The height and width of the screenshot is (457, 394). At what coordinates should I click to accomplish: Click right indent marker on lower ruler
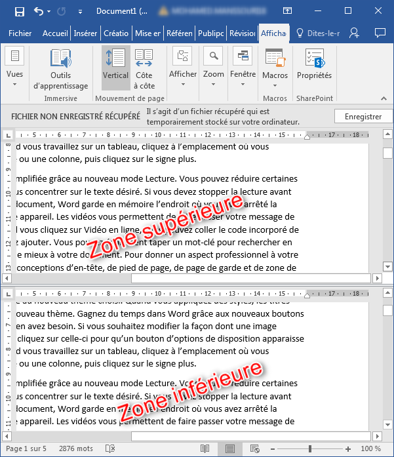[x=307, y=296]
